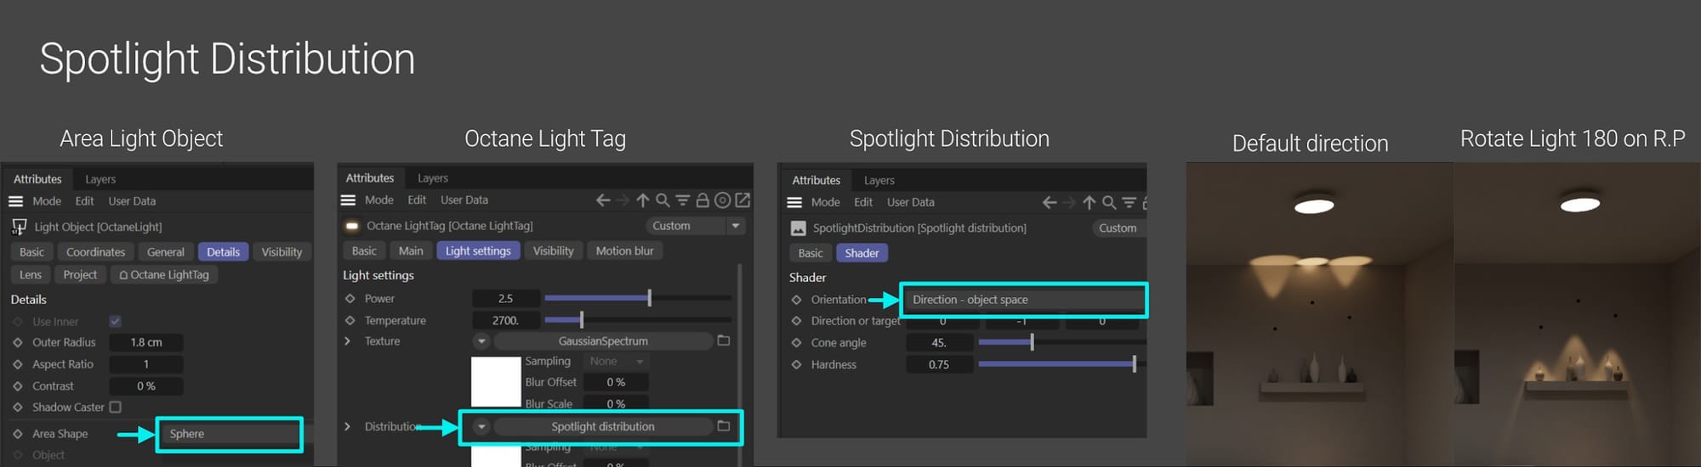
Task: Open hamburger menu in Light Object panel
Action: [x=15, y=201]
